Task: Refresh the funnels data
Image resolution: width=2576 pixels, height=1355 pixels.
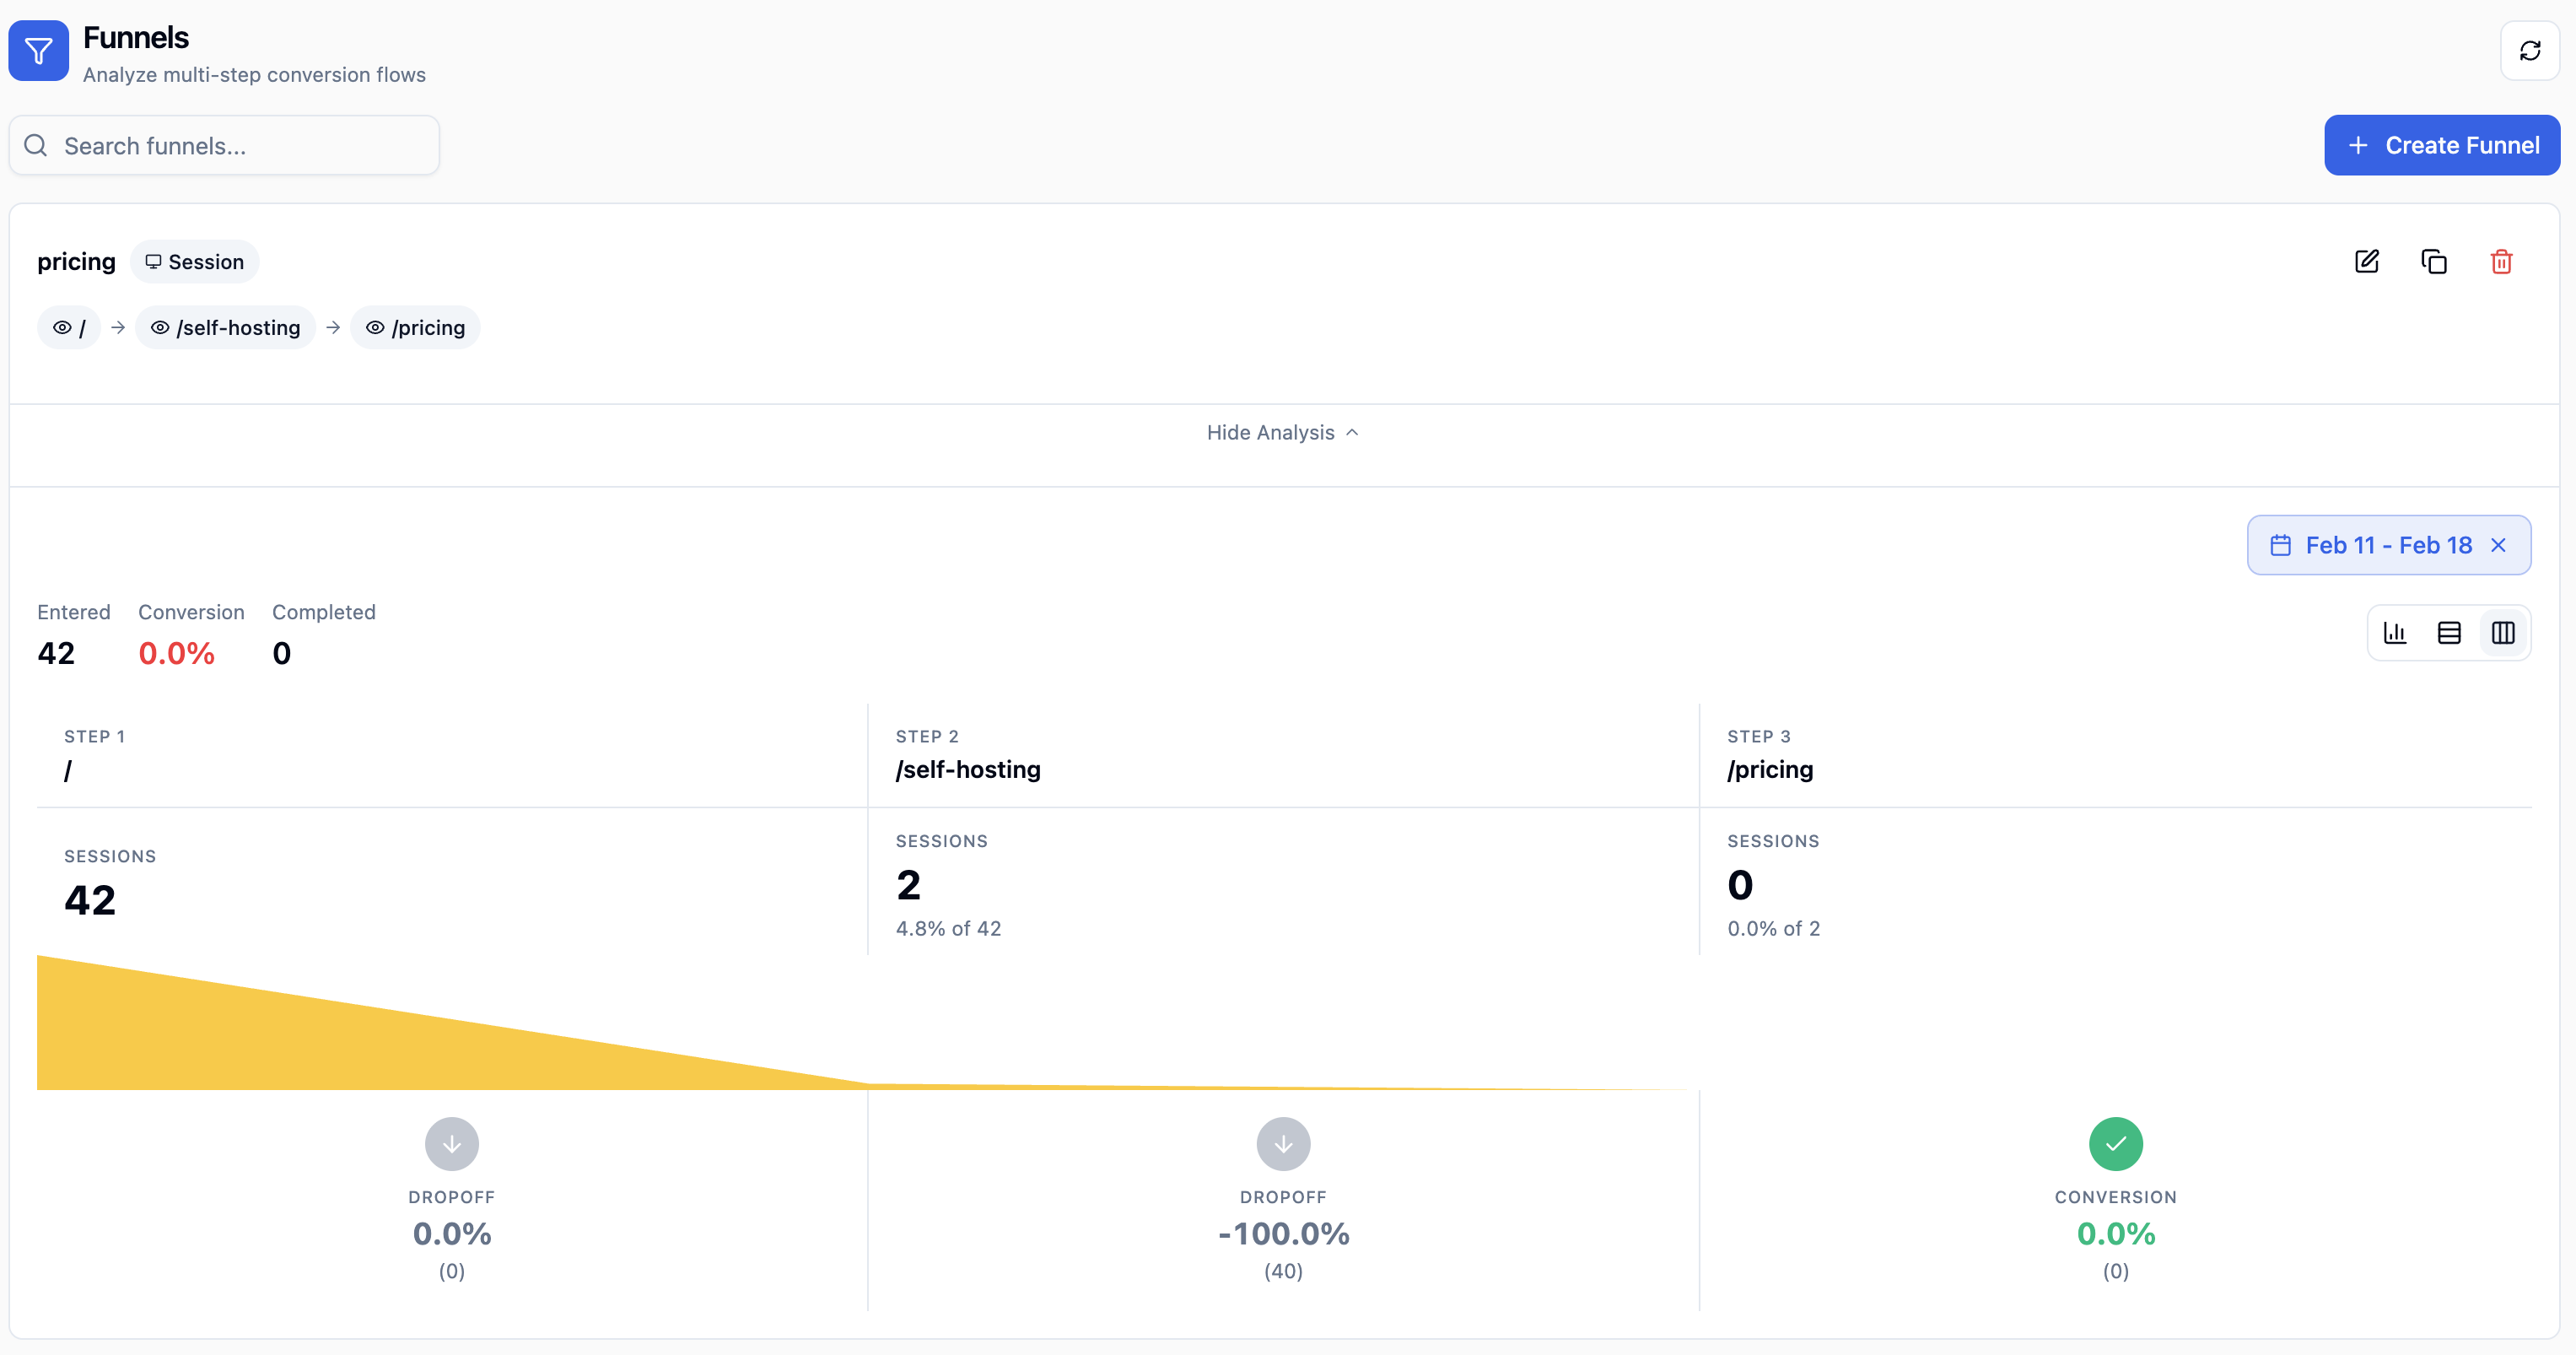Action: (x=2530, y=51)
